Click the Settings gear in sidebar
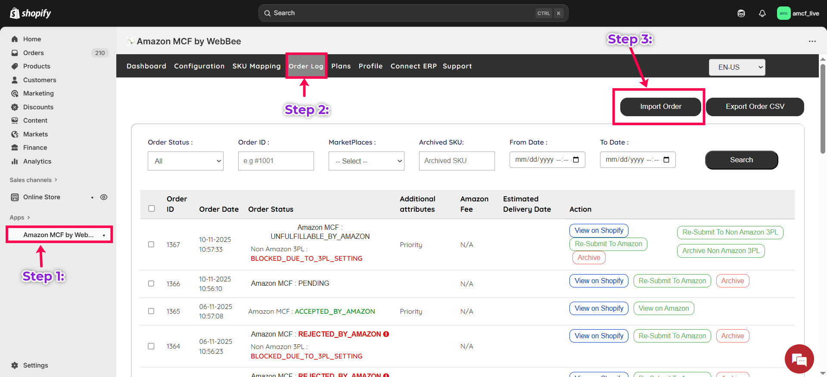Screen dimensions: 827x377 coord(15,365)
